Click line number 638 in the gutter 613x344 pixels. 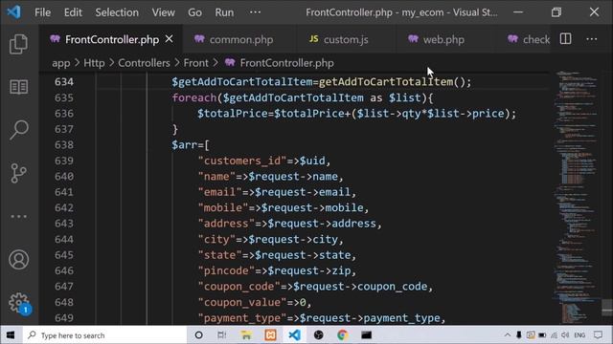[x=64, y=145]
